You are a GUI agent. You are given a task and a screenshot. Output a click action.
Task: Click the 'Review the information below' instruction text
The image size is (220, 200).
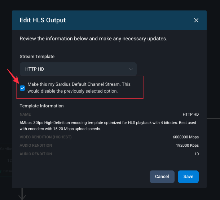(93, 39)
